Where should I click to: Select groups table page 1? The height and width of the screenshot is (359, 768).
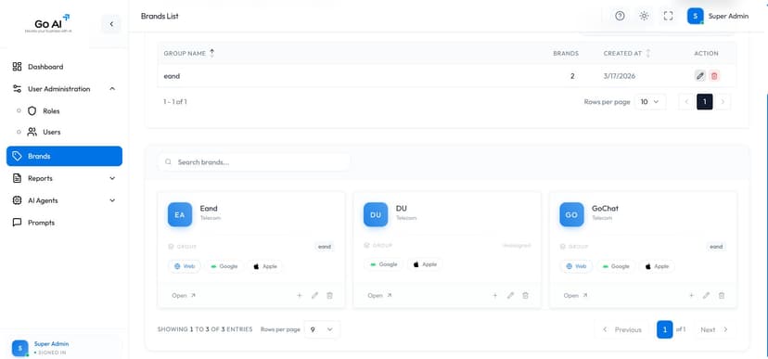click(x=705, y=102)
